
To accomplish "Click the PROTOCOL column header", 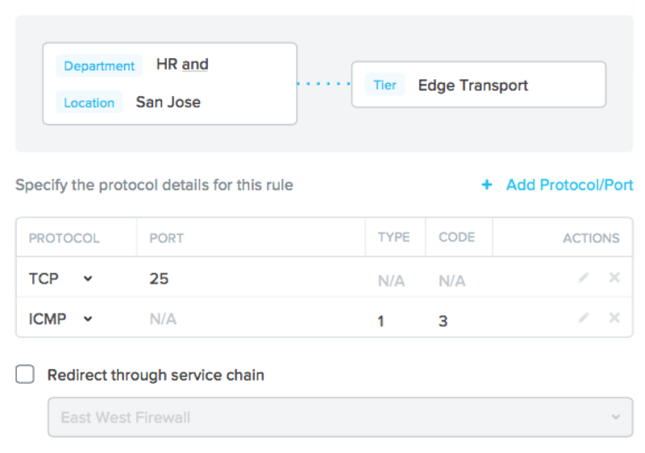I will pyautogui.click(x=64, y=238).
